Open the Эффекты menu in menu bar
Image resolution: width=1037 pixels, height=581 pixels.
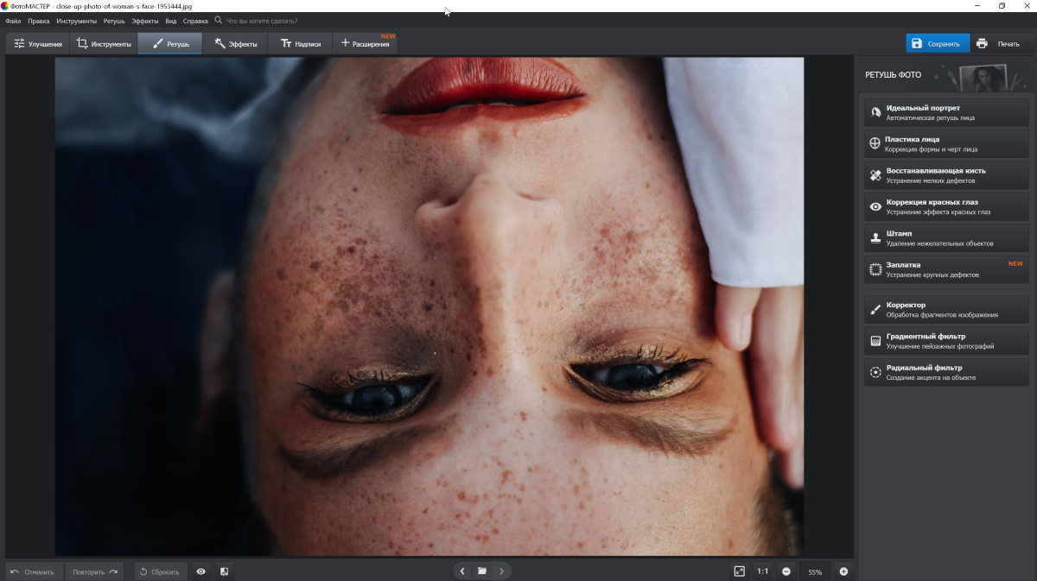tap(144, 21)
